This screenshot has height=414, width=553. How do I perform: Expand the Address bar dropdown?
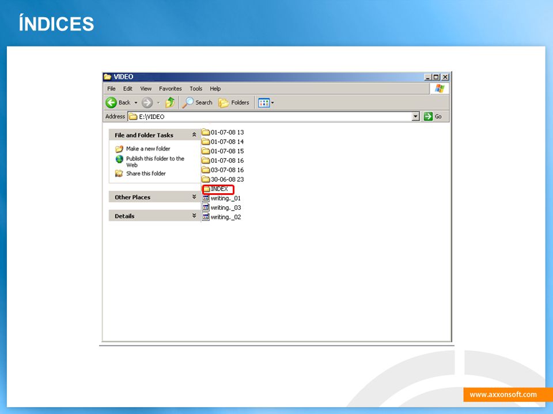[416, 117]
